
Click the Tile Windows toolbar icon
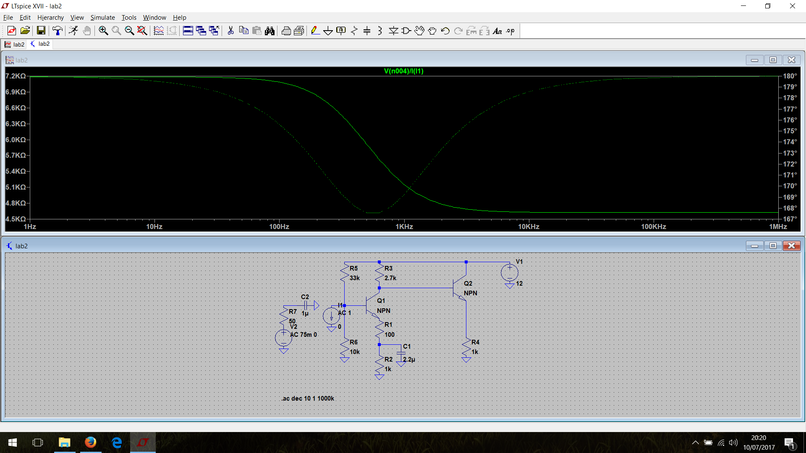[188, 31]
